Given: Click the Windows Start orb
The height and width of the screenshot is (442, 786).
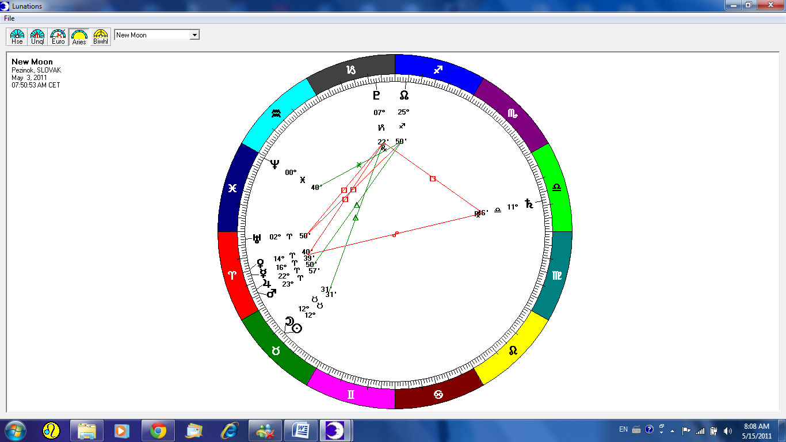Looking at the screenshot, I should [x=16, y=430].
